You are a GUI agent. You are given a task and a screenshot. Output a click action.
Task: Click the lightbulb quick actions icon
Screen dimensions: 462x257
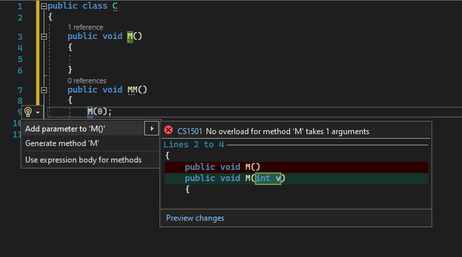(x=28, y=112)
